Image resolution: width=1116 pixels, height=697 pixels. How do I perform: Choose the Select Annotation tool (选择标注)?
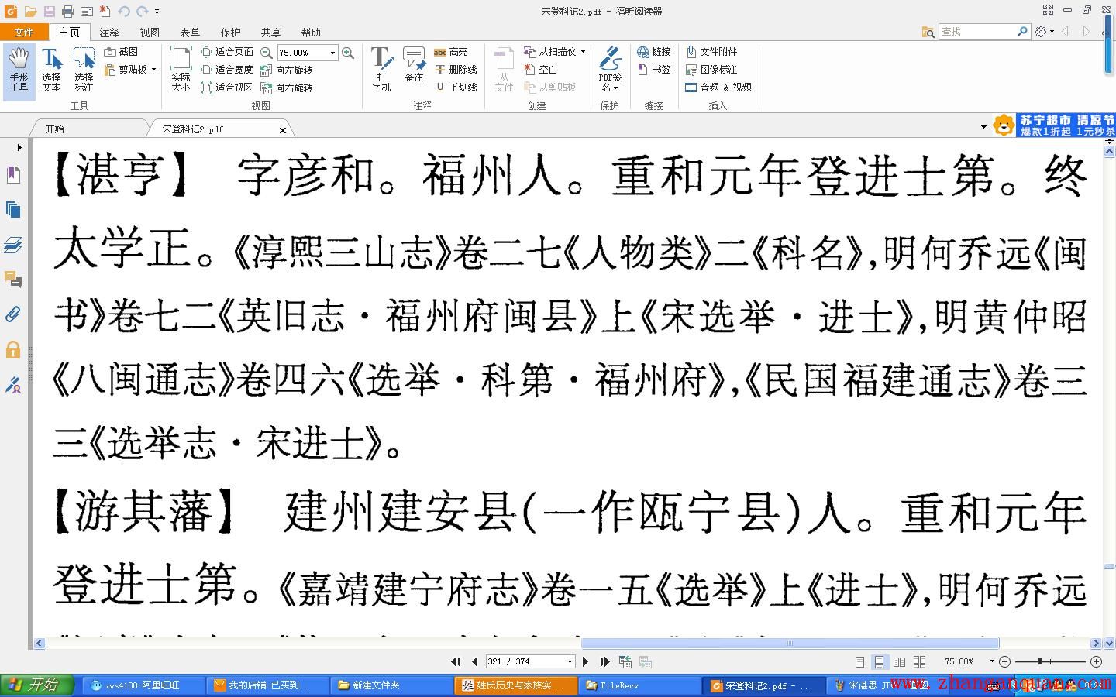84,71
